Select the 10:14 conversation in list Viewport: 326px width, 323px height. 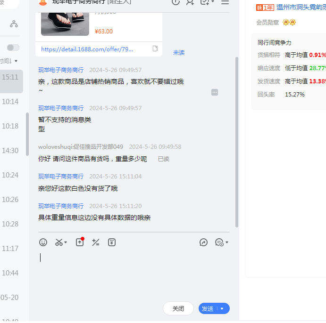point(10,102)
